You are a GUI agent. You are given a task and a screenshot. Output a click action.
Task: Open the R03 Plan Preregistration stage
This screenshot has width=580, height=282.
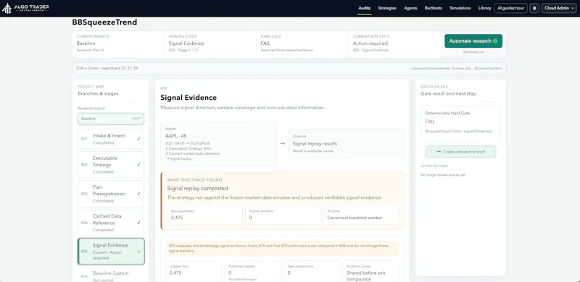click(x=111, y=193)
